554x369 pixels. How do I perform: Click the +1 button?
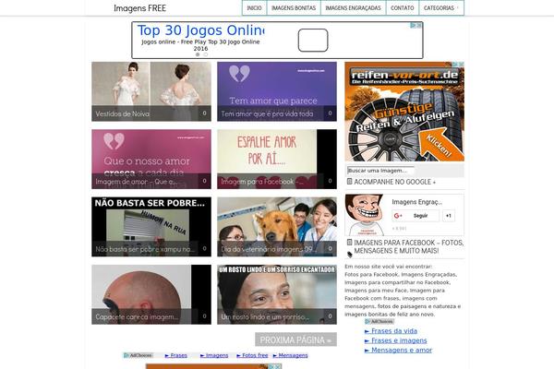(449, 216)
